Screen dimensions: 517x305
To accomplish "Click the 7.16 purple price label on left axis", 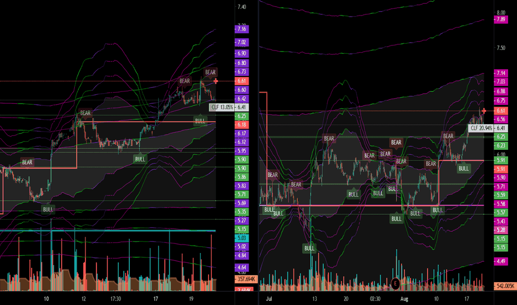I will [242, 29].
